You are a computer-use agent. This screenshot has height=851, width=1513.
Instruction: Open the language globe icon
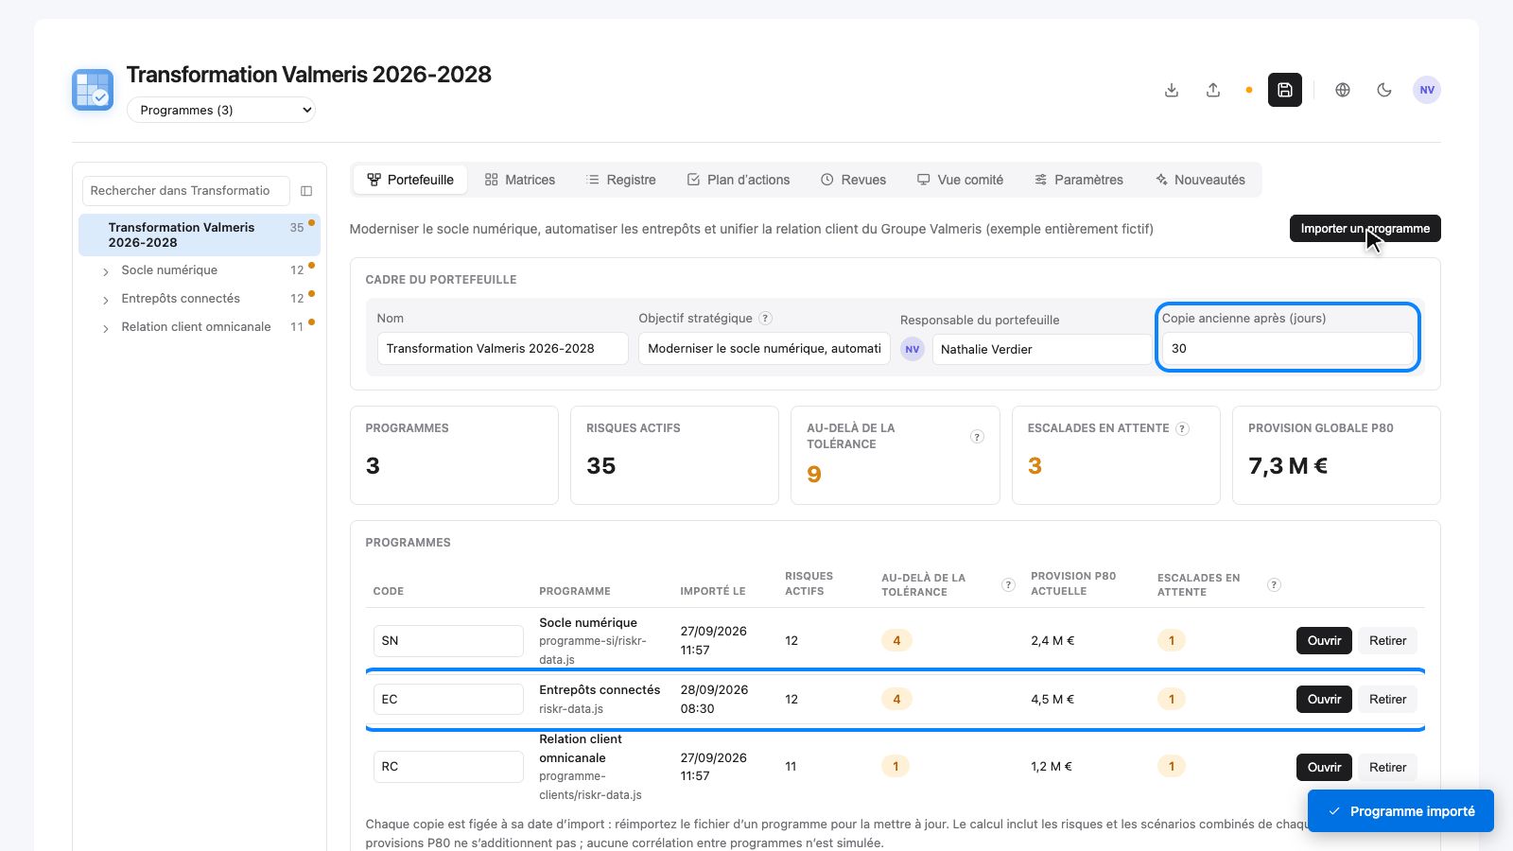coord(1343,90)
